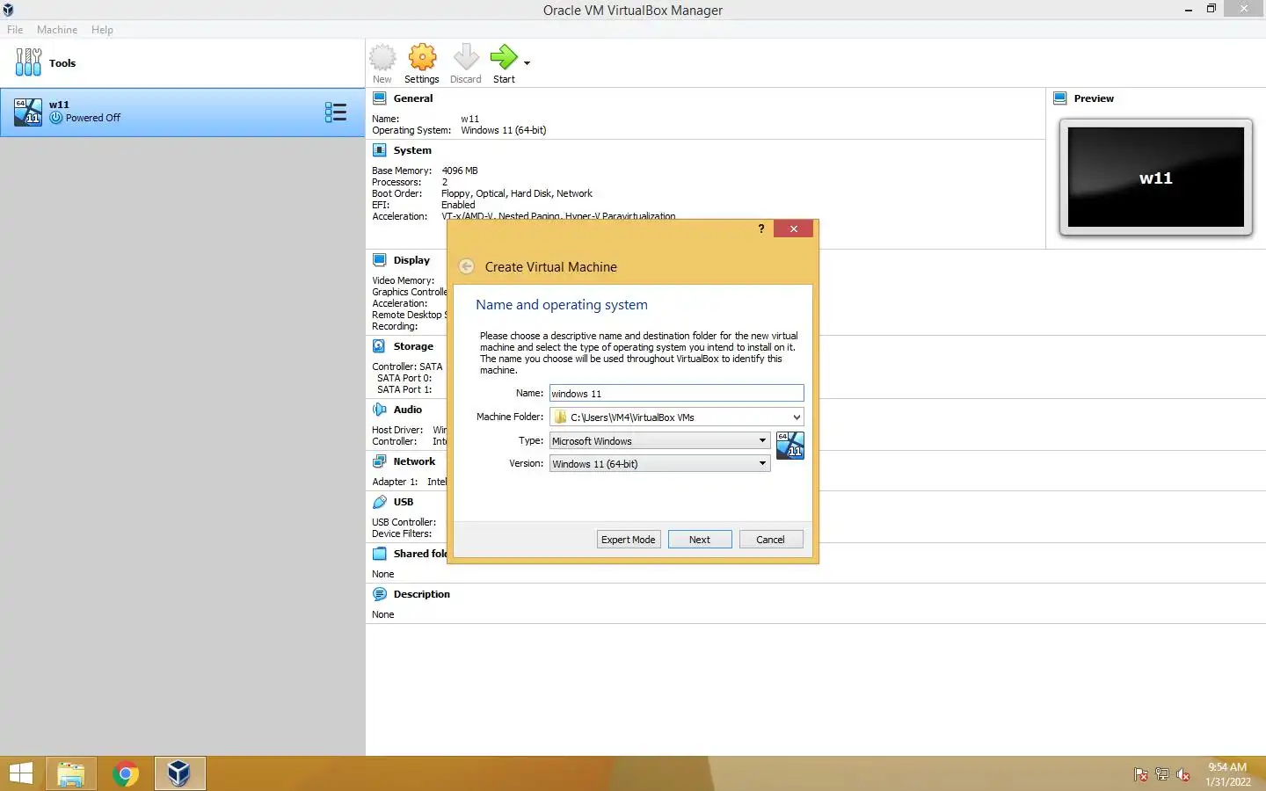Click the New machine toolbar icon
Image resolution: width=1266 pixels, height=791 pixels.
point(382,58)
